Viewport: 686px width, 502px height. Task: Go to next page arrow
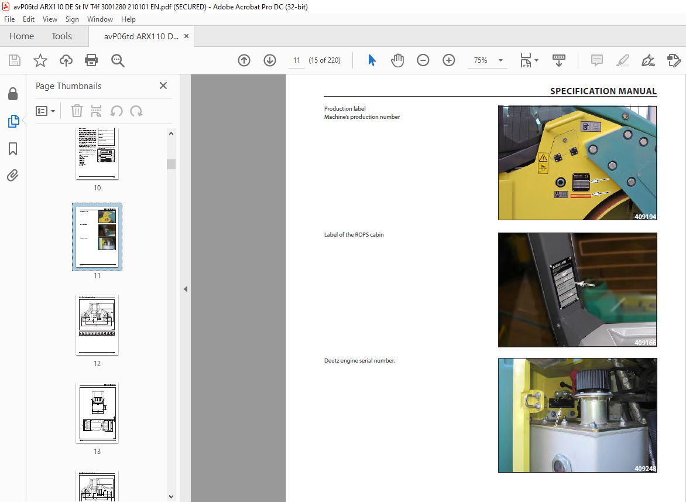point(270,60)
